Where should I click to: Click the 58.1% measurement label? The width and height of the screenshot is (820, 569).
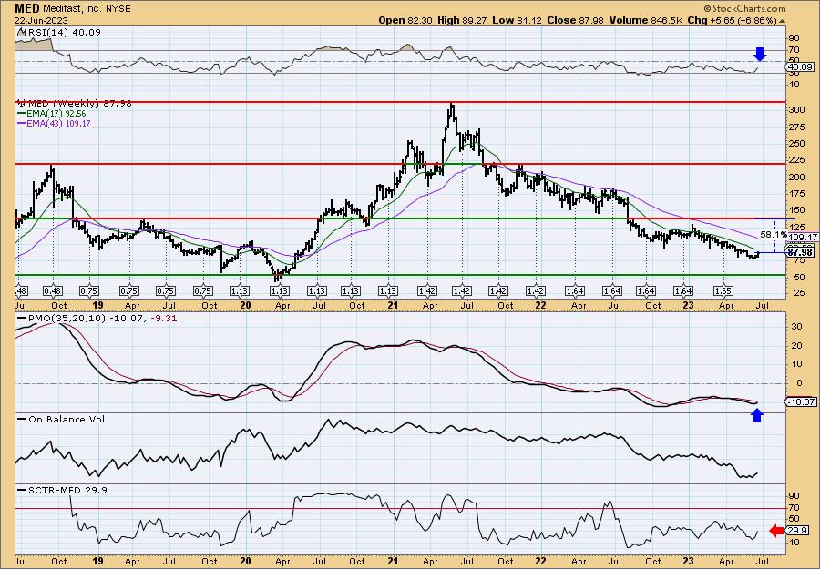click(774, 235)
